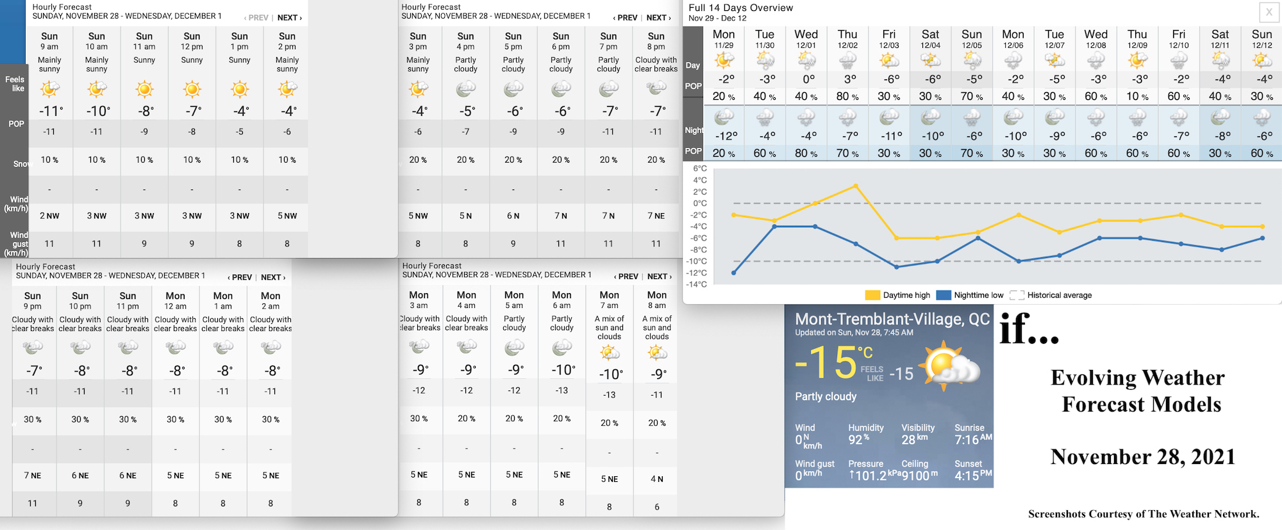
Task: Click the Sun 9 am weather icon
Action: click(49, 89)
